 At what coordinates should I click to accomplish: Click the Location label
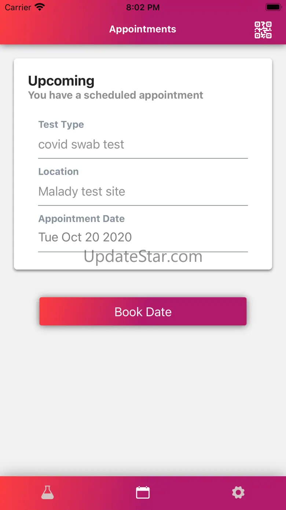coord(59,172)
